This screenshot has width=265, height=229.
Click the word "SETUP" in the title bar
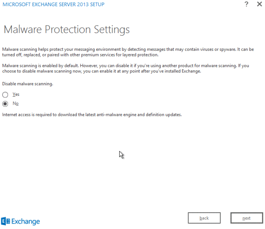click(97, 4)
